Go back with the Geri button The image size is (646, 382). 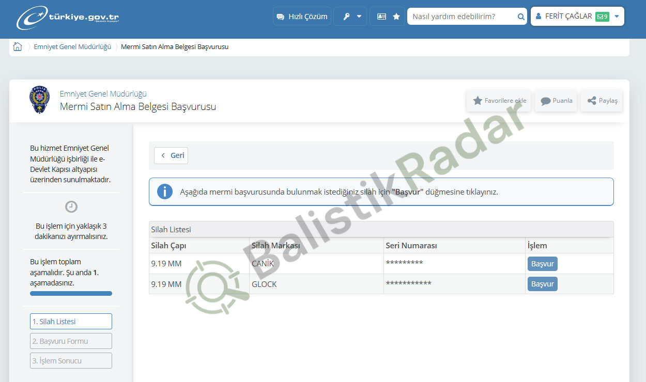(171, 155)
